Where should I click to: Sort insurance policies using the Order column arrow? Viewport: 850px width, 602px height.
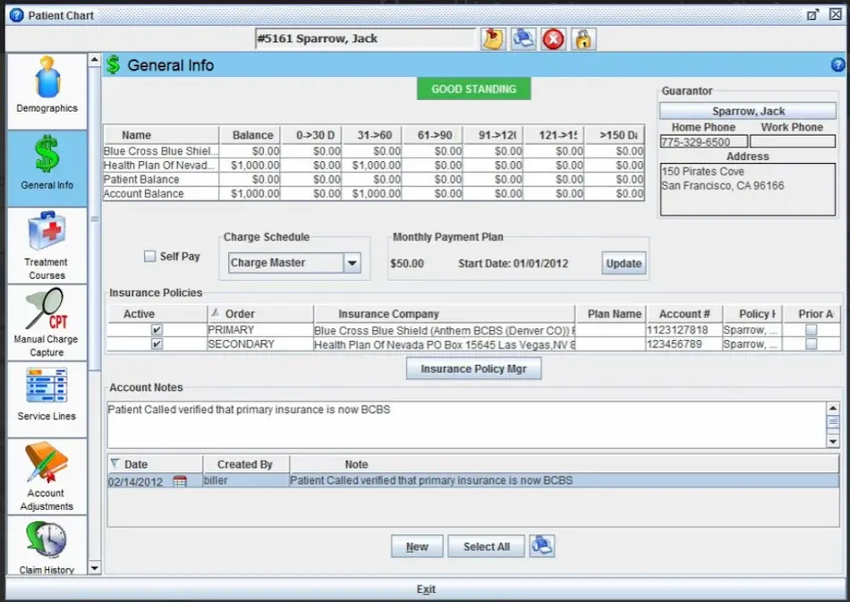point(217,313)
